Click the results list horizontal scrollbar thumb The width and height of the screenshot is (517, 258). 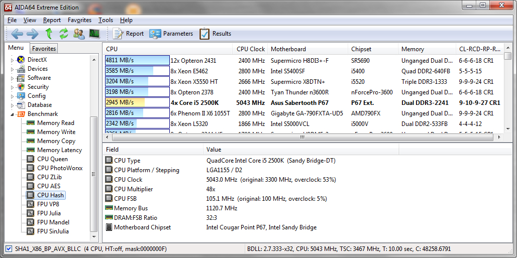[x=301, y=137]
